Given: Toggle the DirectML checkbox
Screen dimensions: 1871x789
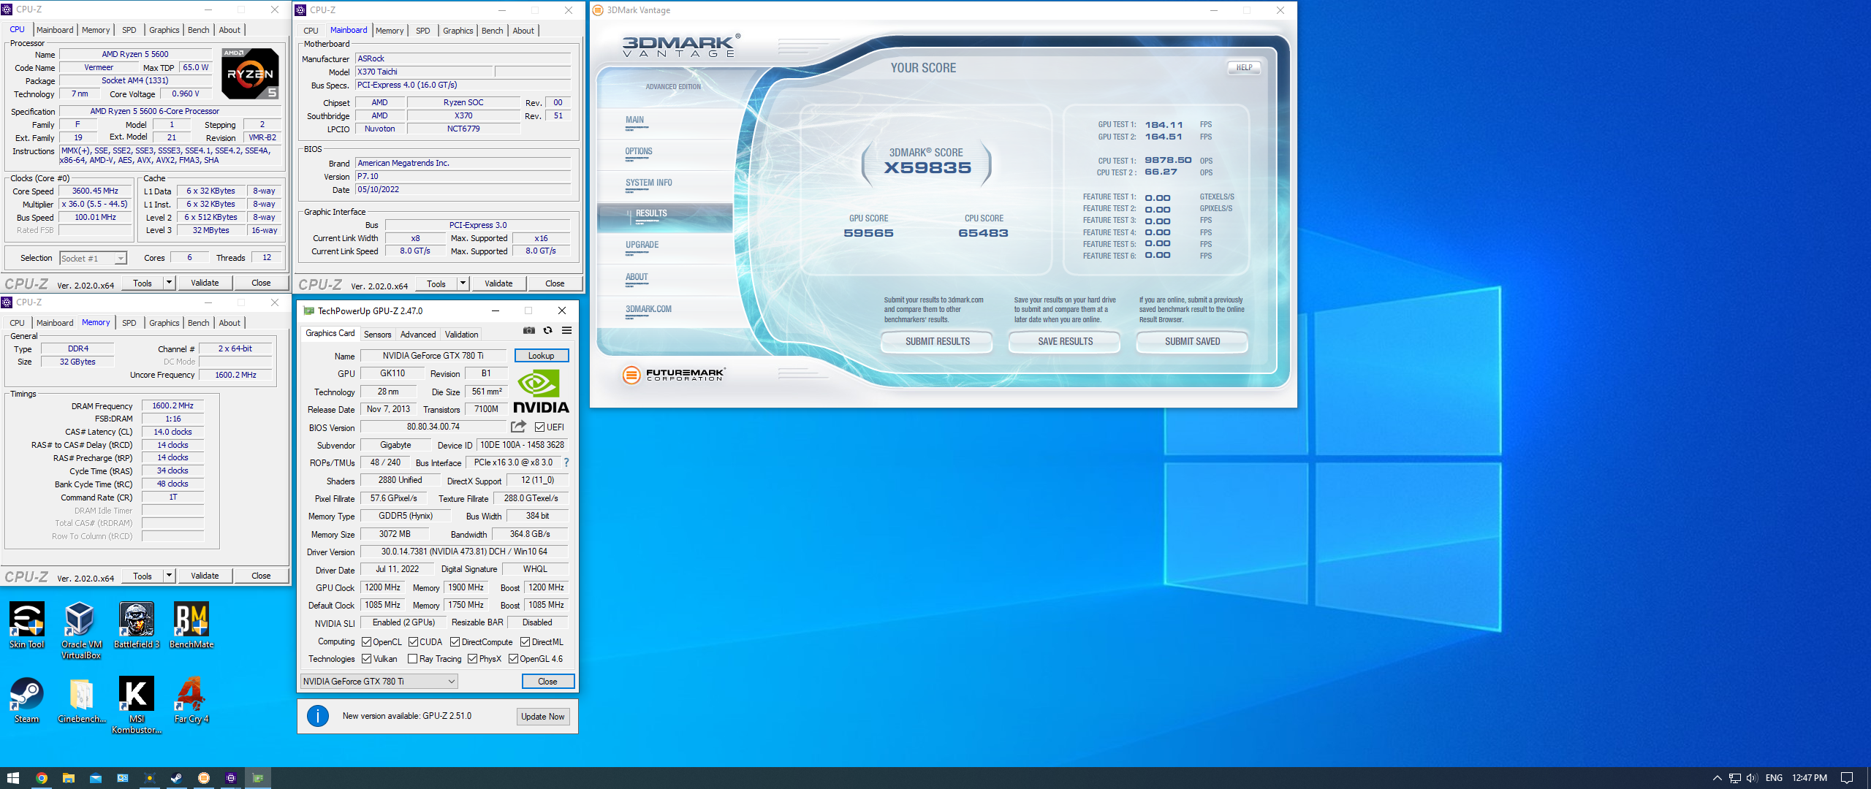Looking at the screenshot, I should (525, 642).
